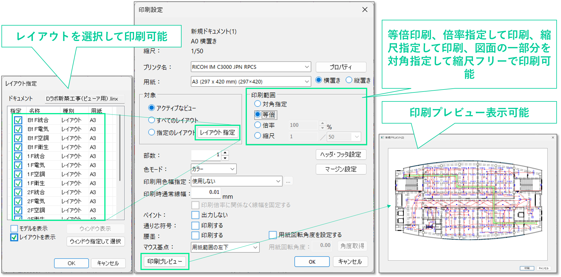Viewport: 561px width, 277px height.
Task: Open ヘッダ・フッタ設定
Action: 341,155
